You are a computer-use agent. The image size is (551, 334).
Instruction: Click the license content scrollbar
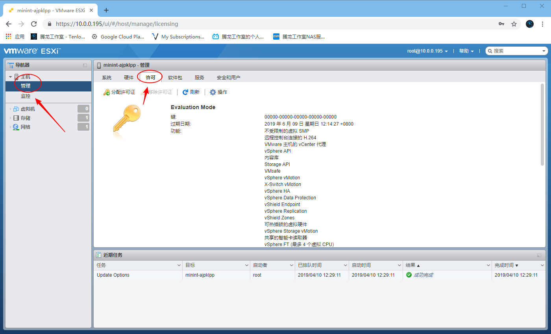(542, 124)
